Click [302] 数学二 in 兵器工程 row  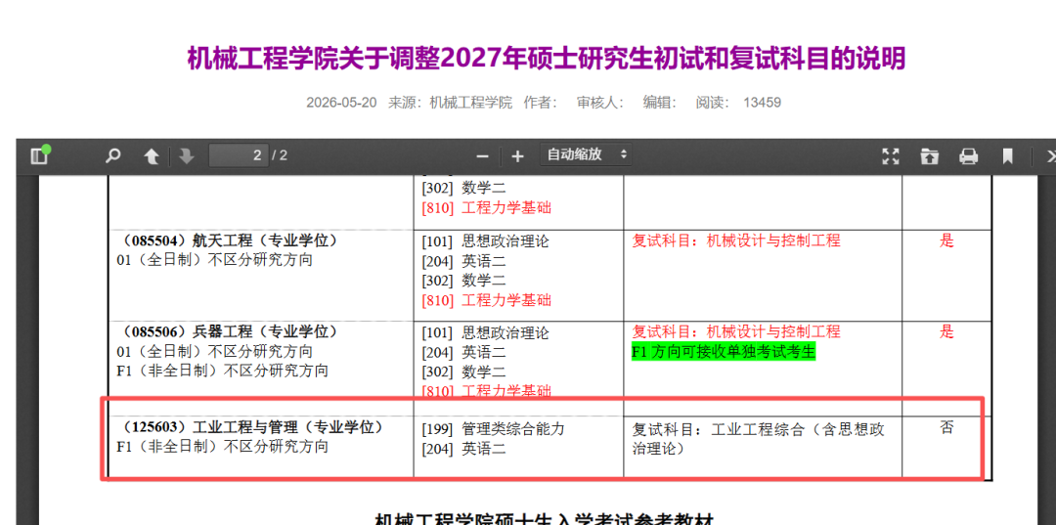[463, 372]
